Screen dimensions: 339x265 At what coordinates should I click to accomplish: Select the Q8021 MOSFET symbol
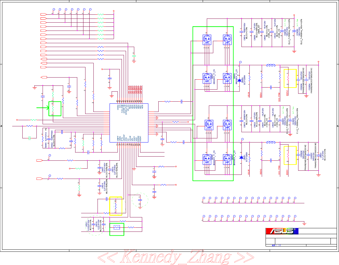pyautogui.click(x=207, y=78)
